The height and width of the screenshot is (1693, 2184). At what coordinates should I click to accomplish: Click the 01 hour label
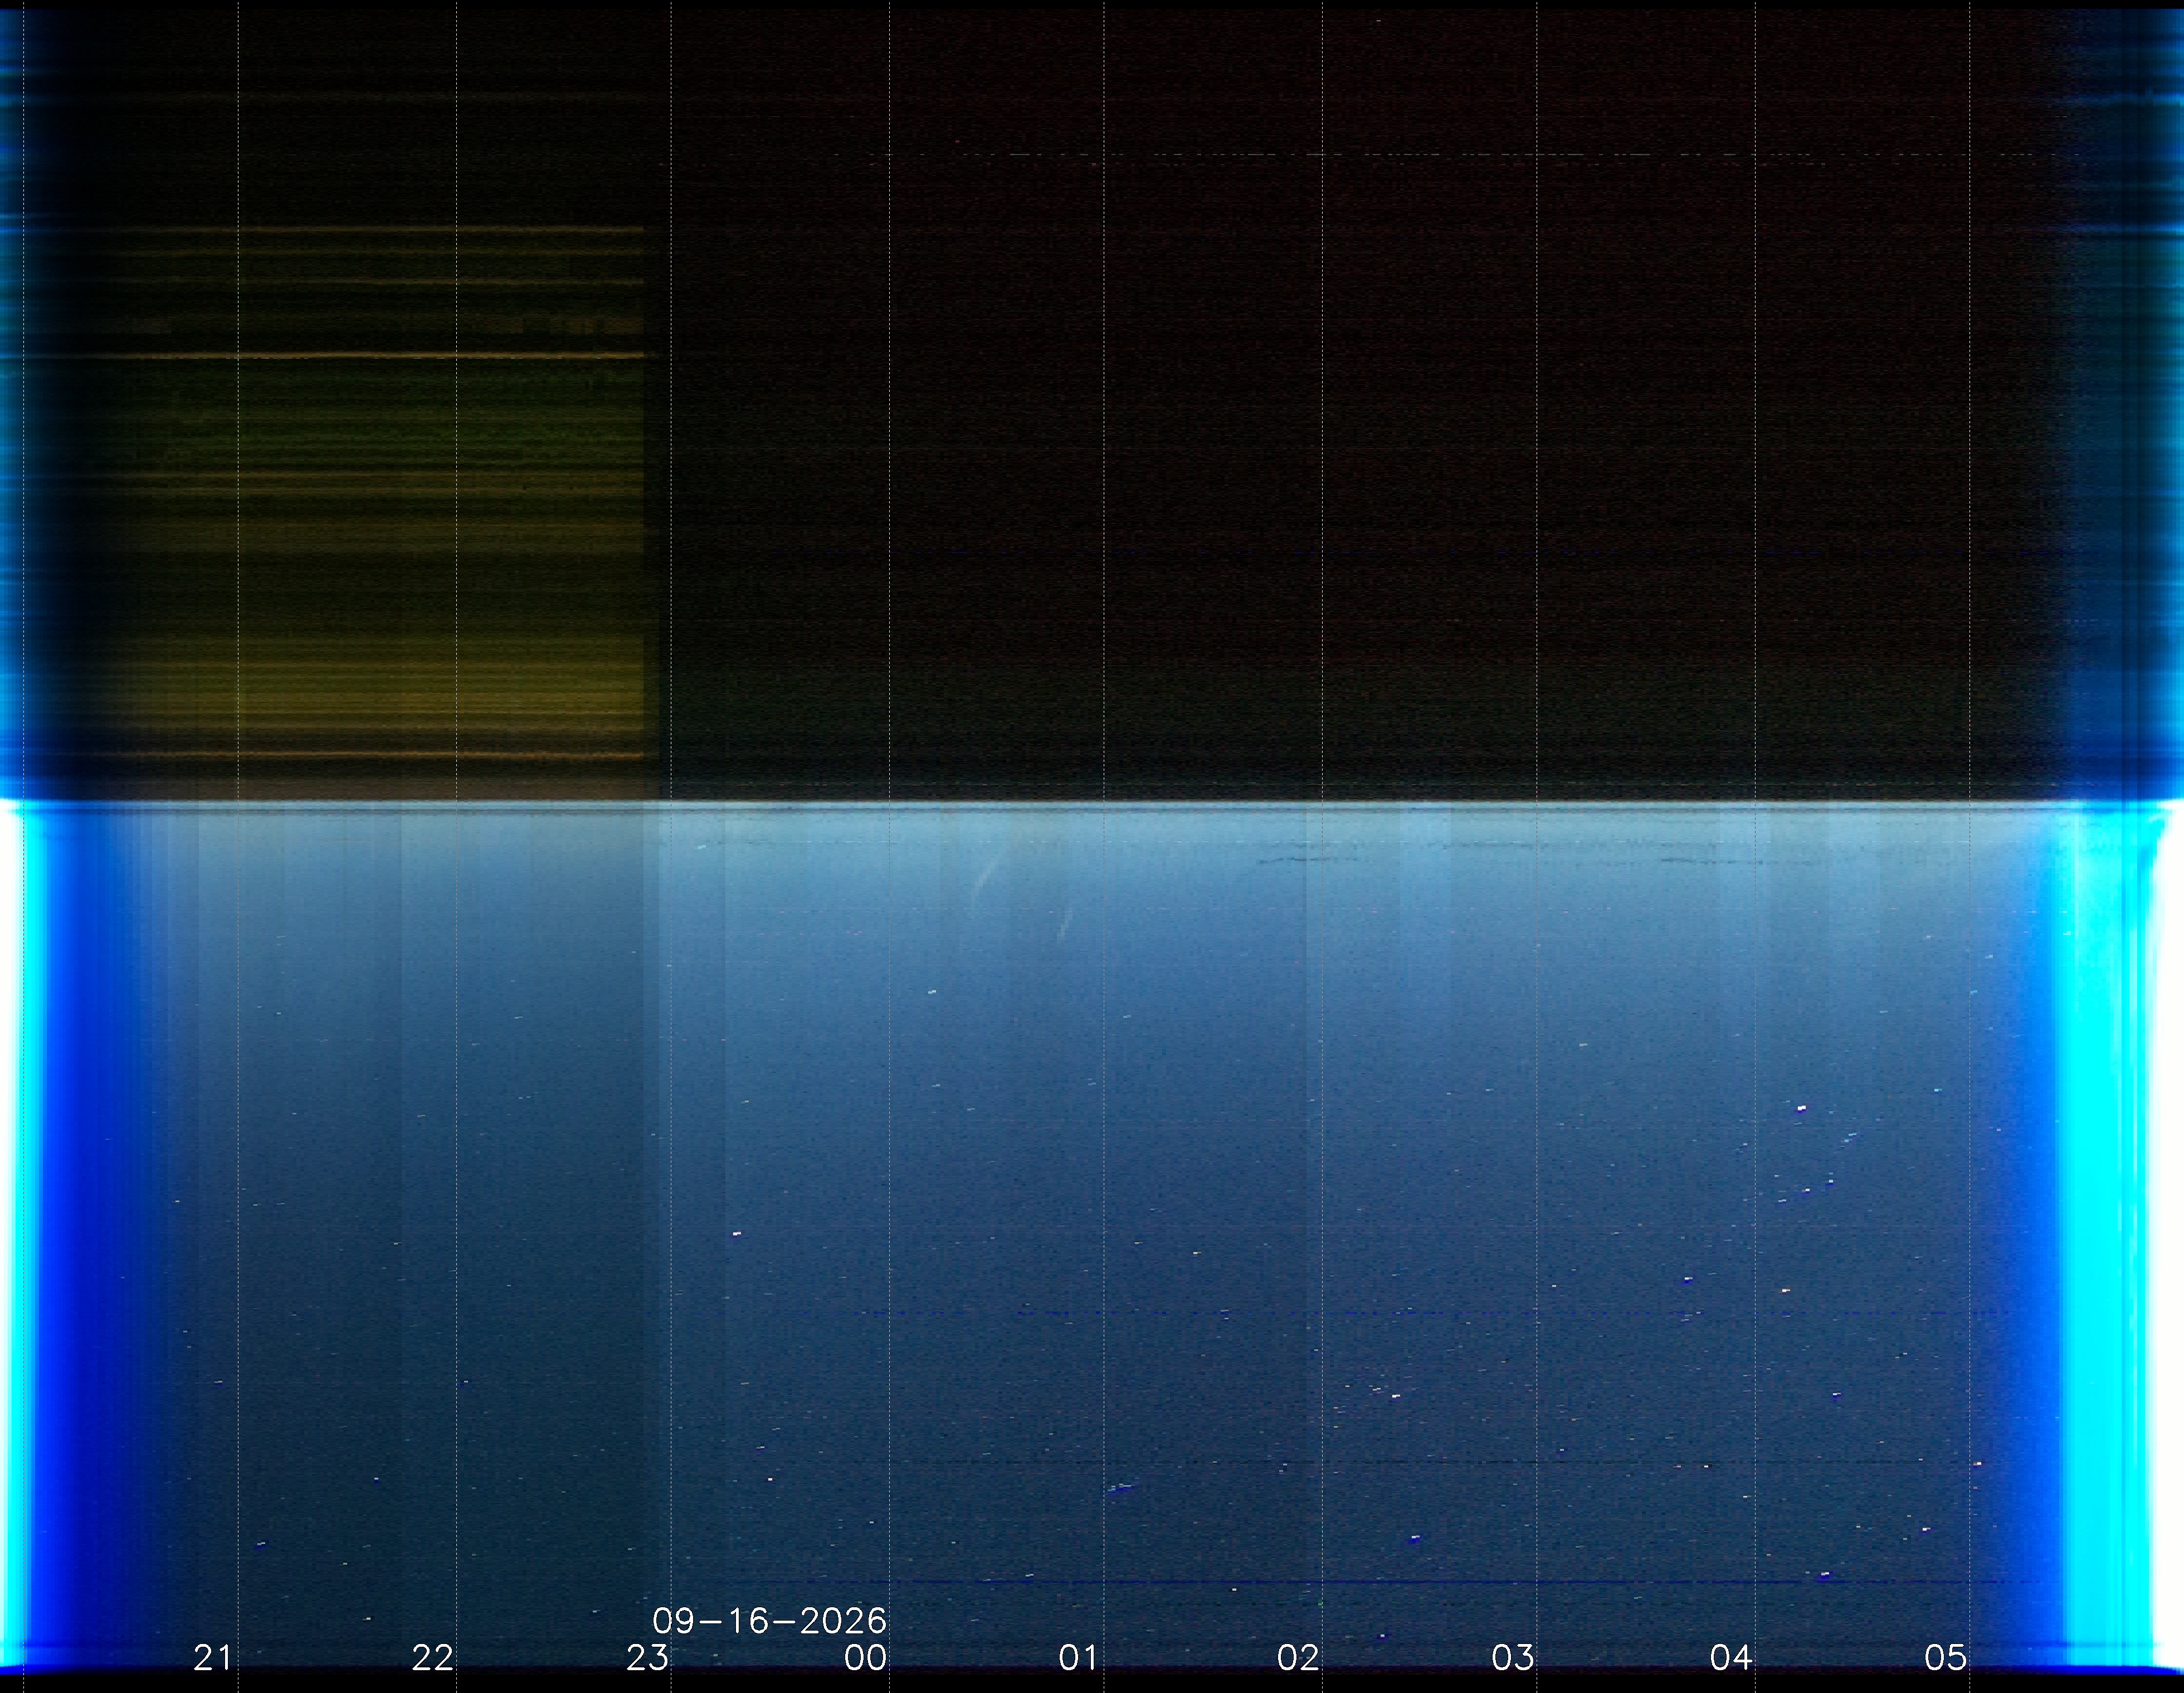click(x=1078, y=1658)
